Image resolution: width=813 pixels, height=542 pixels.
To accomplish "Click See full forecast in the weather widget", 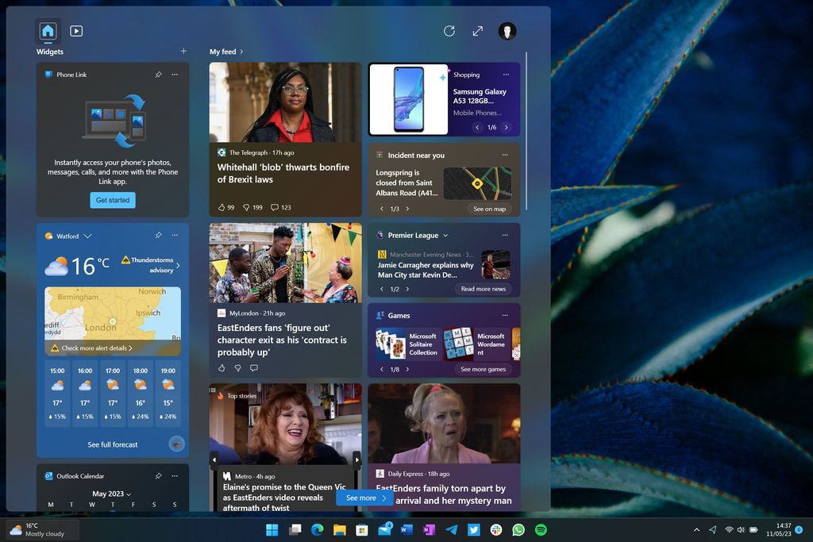I will (x=112, y=444).
